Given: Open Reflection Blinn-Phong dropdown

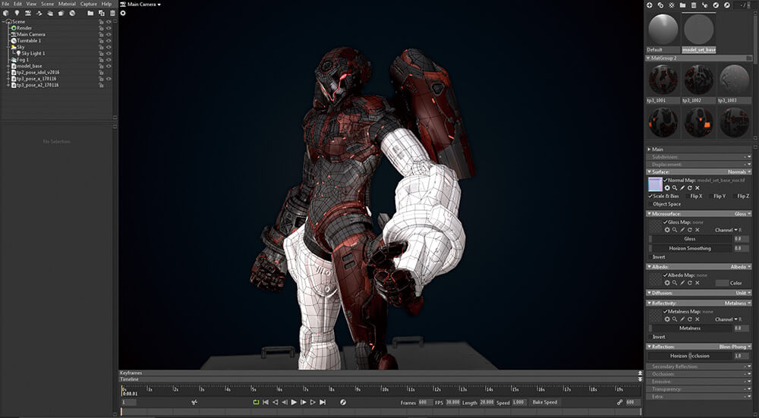Looking at the screenshot, I should [735, 347].
